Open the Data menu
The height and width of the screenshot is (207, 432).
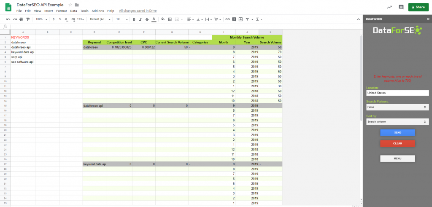coord(73,11)
